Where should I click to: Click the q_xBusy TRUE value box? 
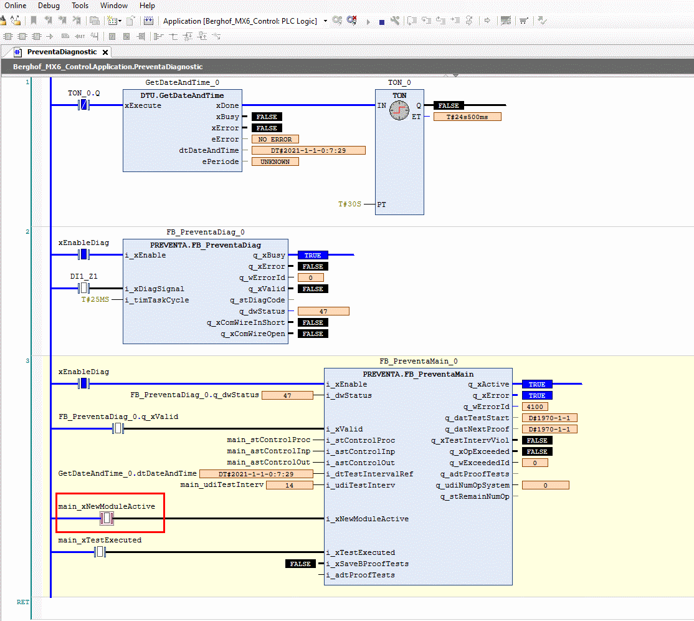tap(313, 255)
